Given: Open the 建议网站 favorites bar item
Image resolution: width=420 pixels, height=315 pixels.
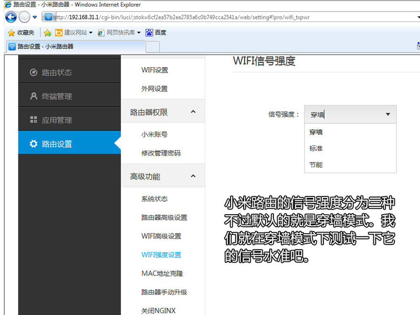Looking at the screenshot, I should 73,33.
